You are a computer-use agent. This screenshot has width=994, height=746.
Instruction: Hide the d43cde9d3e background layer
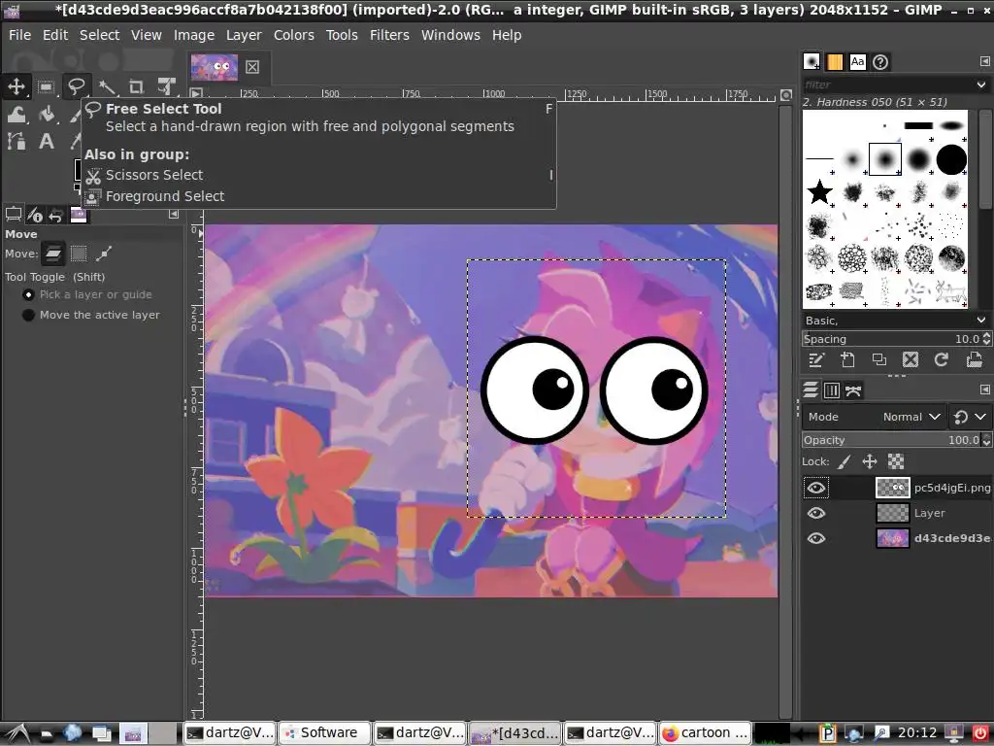point(816,538)
